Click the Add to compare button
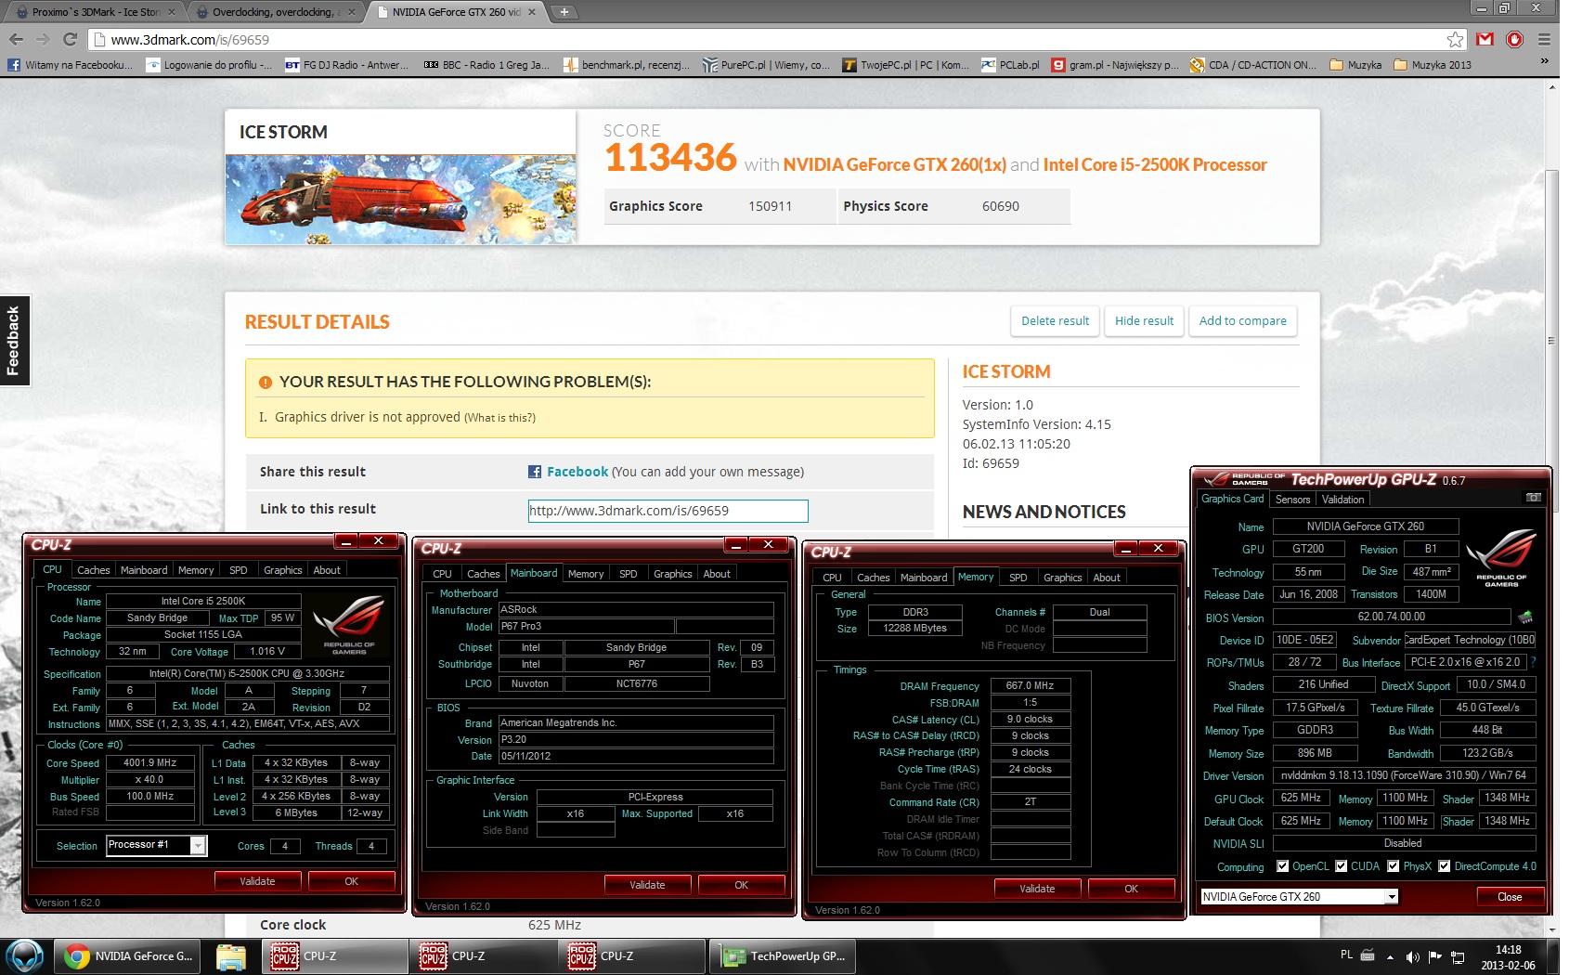 (1242, 320)
